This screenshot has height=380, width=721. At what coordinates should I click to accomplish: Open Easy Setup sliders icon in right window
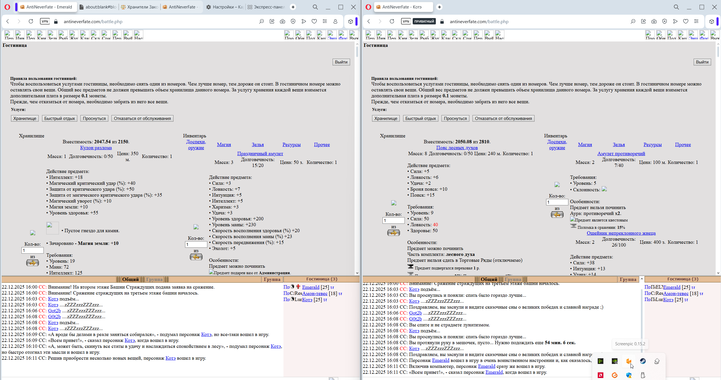(696, 21)
